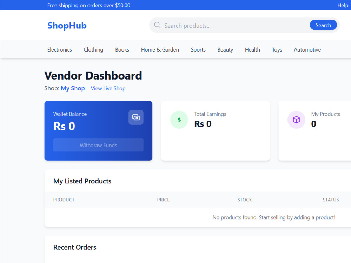
Task: Click the PRODUCT column header
Action: coord(64,200)
